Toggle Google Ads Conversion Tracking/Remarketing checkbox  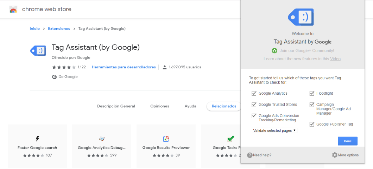point(254,116)
